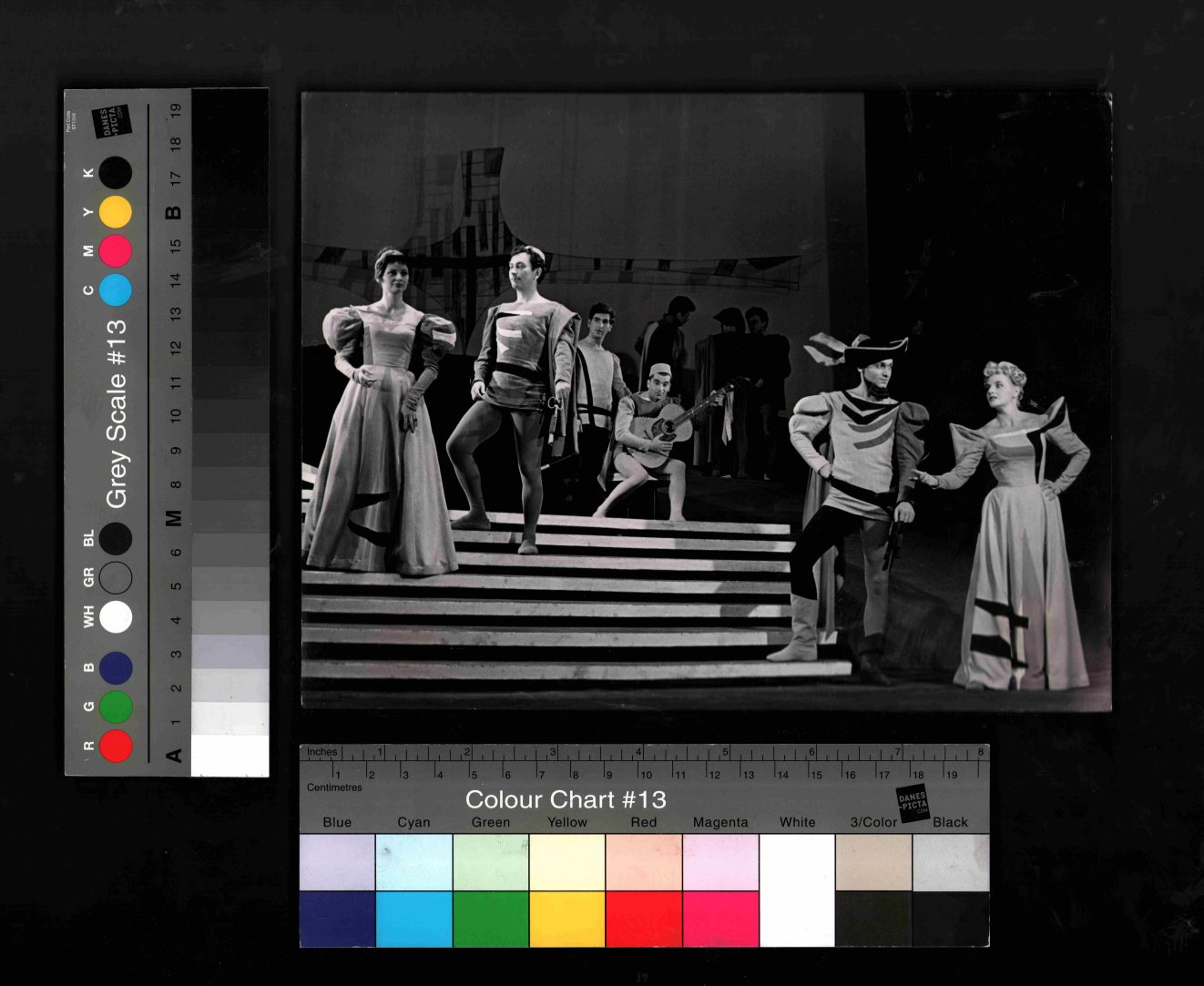This screenshot has width=1204, height=986.
Task: Click the 'Grey Scale #13' title text
Action: pyautogui.click(x=117, y=414)
